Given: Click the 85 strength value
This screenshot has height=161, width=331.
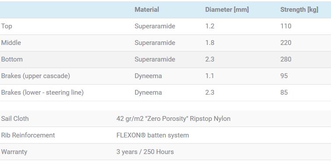Looking at the screenshot, I should [284, 92].
